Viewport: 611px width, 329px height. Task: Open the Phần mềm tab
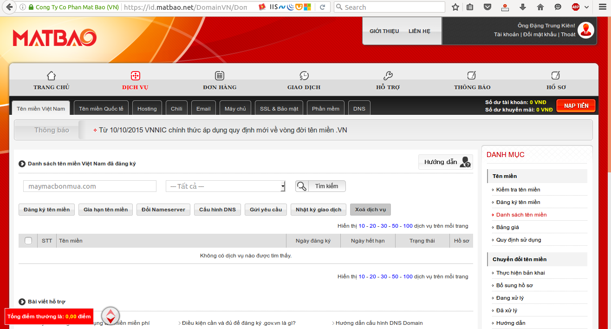[x=325, y=109]
